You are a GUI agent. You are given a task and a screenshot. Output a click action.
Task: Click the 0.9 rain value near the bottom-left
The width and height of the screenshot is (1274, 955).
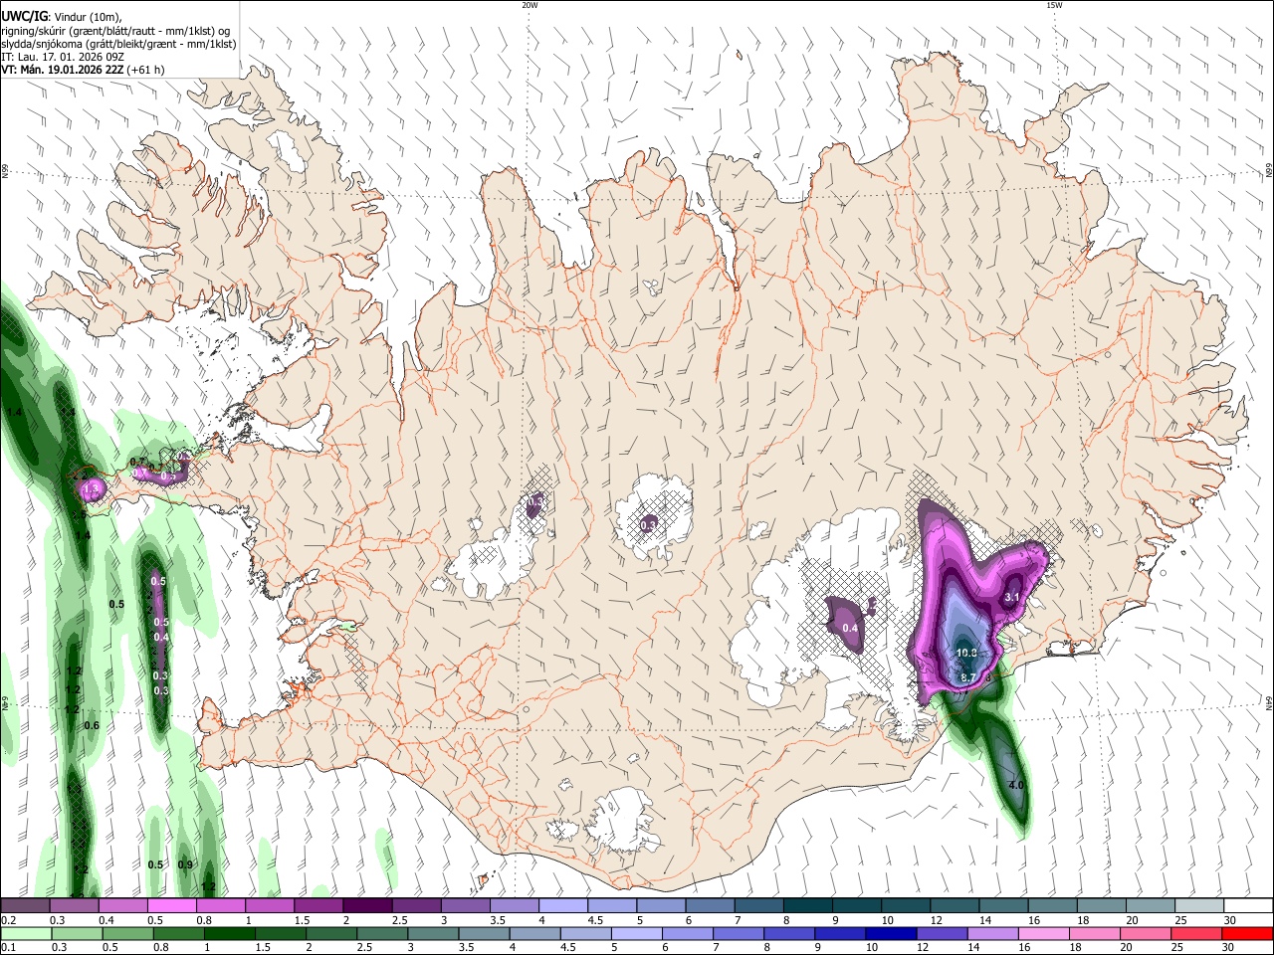coord(185,864)
